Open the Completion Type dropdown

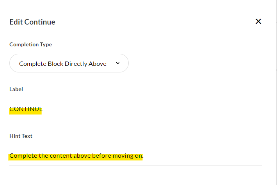point(69,63)
